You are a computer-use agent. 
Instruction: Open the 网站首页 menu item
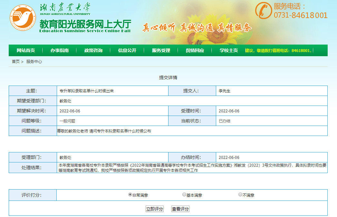click(x=27, y=50)
